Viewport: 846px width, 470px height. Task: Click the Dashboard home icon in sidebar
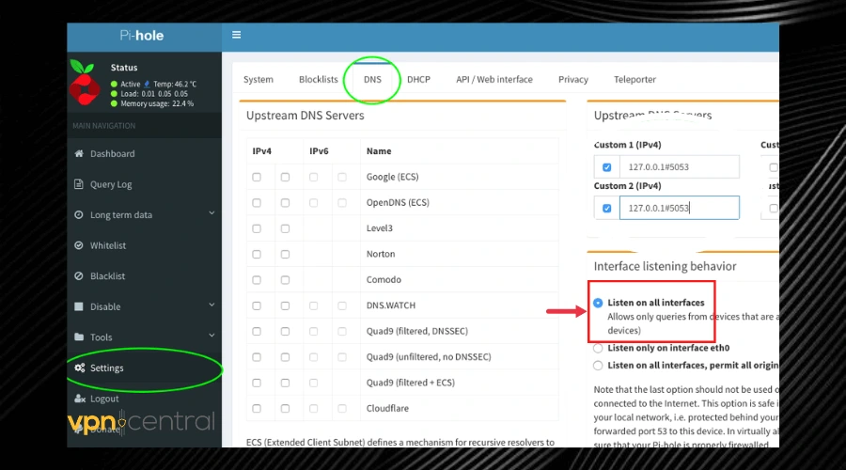point(80,154)
